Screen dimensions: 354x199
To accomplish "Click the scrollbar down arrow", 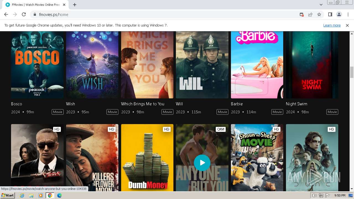I will (x=352, y=189).
